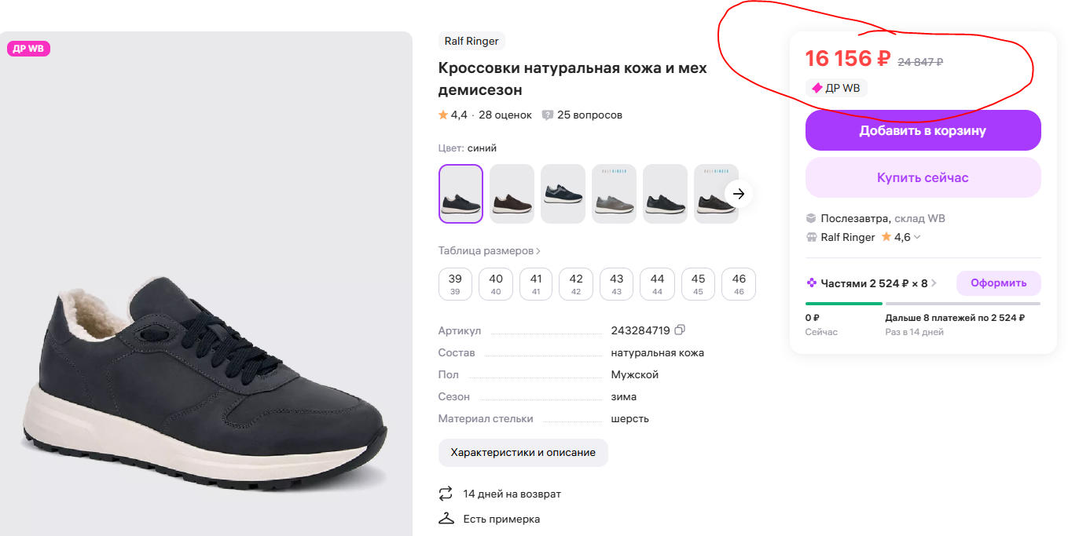This screenshot has width=1068, height=536.
Task: Open the Ralf Ringer brand tag
Action: coord(472,41)
